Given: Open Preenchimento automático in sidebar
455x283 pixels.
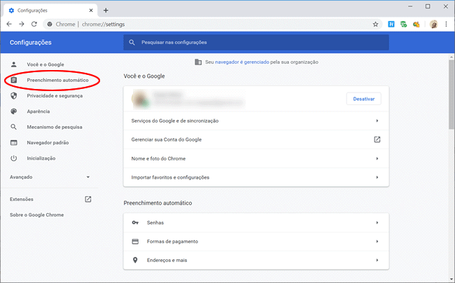Looking at the screenshot, I should 57,80.
